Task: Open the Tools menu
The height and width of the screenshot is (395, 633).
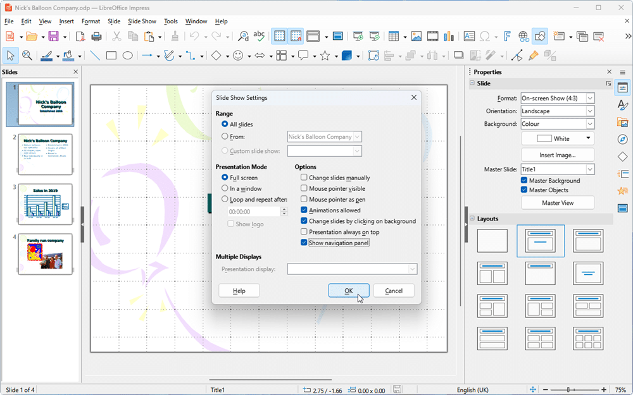Action: tap(170, 21)
